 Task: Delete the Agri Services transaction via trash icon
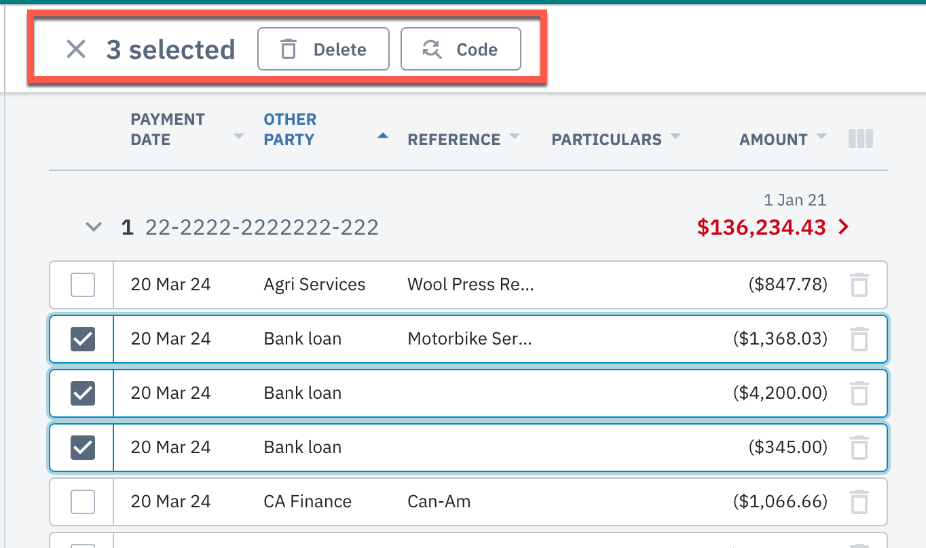tap(859, 285)
